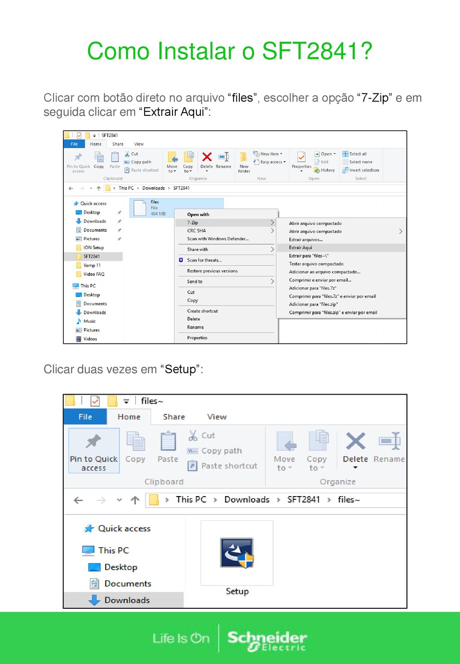Select Testar arquivo compactado in the submenu

[341, 264]
